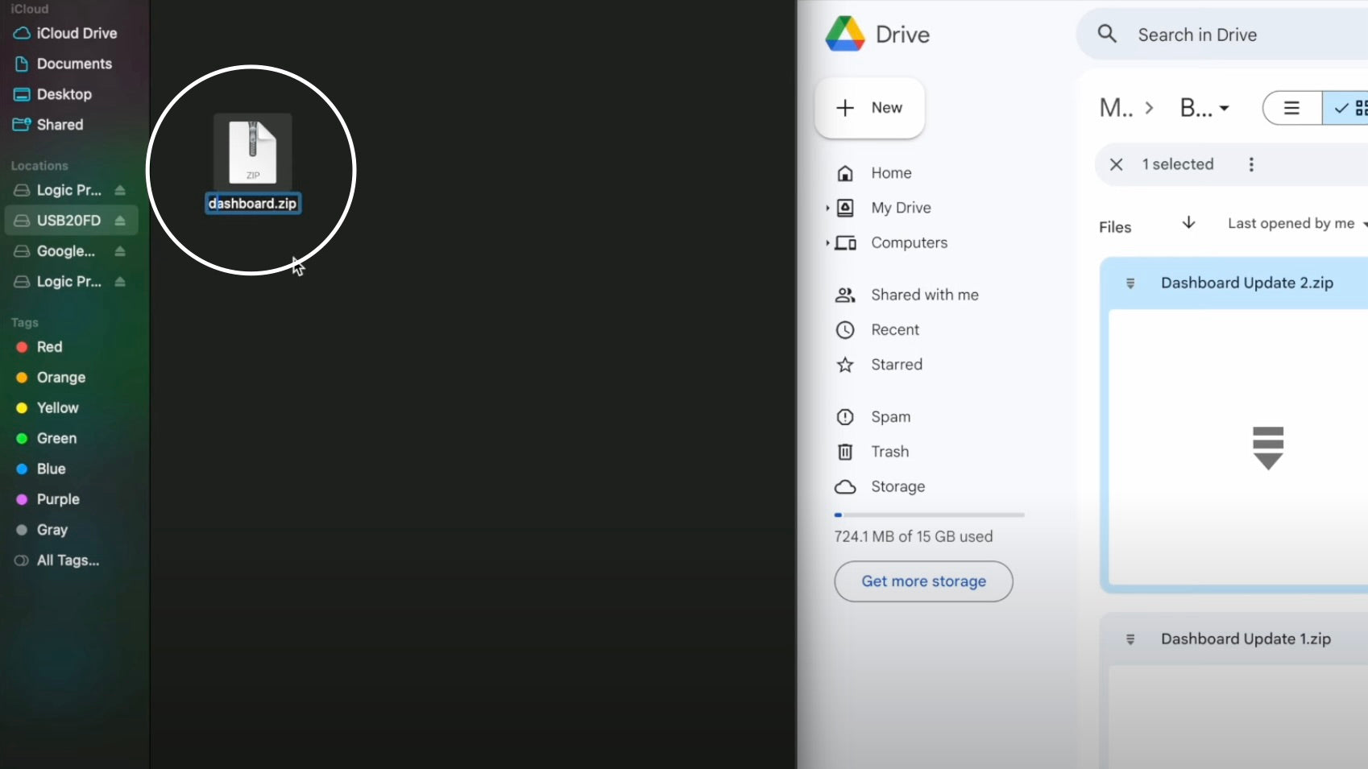Screen dimensions: 1368x769
Task: Click the New button in Drive
Action: click(x=869, y=108)
